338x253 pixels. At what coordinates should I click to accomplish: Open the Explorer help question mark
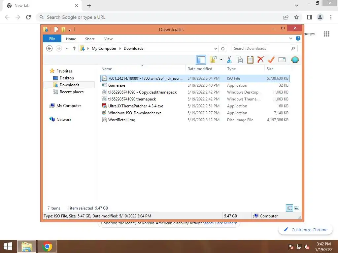click(298, 38)
